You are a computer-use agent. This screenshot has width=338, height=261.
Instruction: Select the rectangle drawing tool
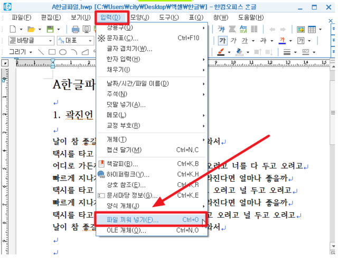(52, 52)
